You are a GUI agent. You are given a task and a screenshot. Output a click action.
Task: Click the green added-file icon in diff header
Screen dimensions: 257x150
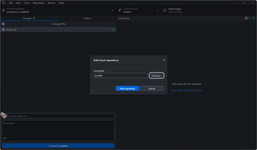[253, 18]
